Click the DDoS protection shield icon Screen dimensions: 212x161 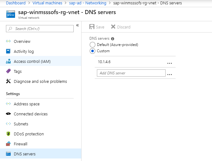tap(8, 134)
